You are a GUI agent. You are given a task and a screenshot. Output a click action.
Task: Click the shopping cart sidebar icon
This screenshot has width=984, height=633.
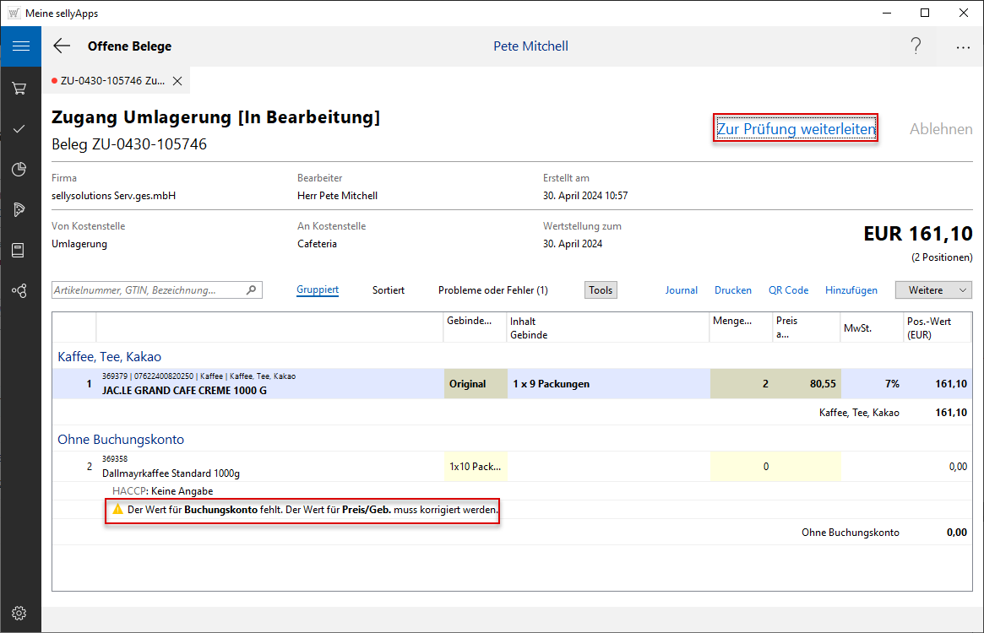pos(20,88)
